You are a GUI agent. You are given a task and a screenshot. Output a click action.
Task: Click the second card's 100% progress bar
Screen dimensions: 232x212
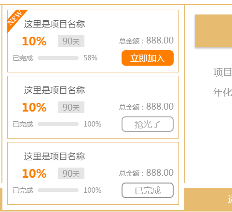coord(58,124)
